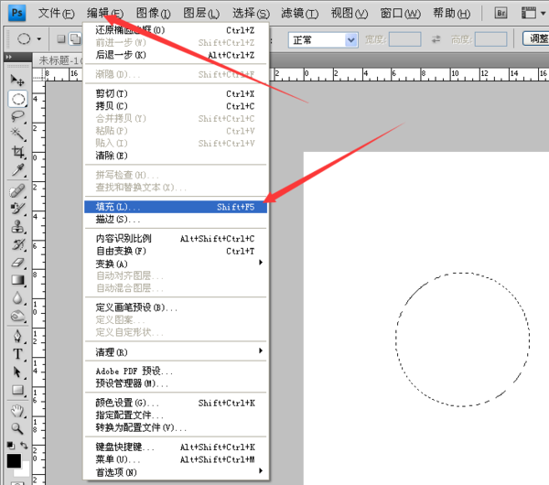Open the 窗口(W) menu
549x485 pixels.
[x=401, y=14]
